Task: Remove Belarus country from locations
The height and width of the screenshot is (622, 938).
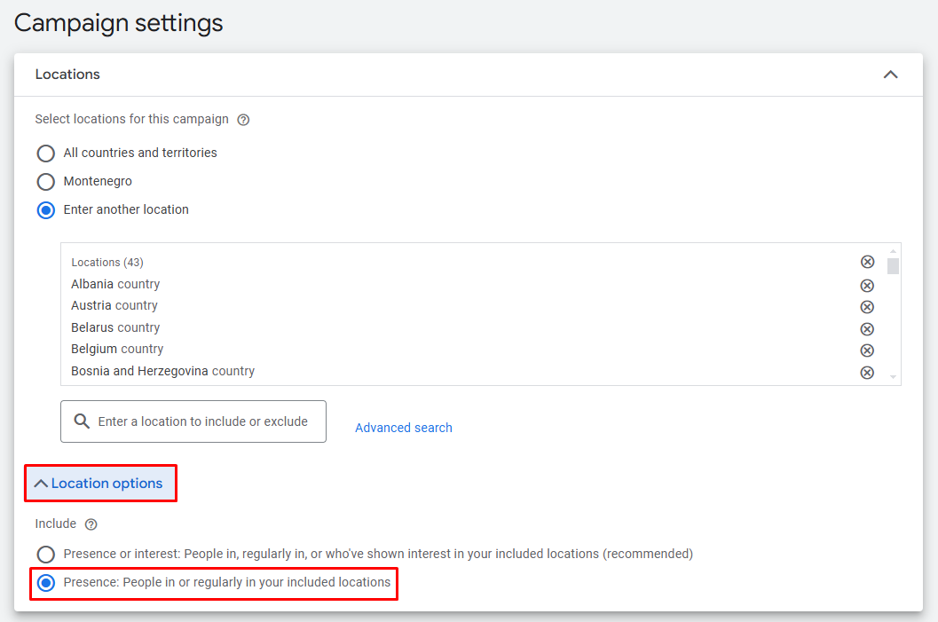Action: point(867,329)
